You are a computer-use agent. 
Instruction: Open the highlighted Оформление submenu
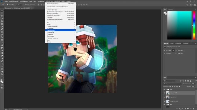pyautogui.click(x=60, y=30)
